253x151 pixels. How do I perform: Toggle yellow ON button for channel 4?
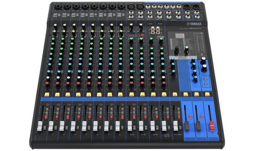[x=78, y=94]
